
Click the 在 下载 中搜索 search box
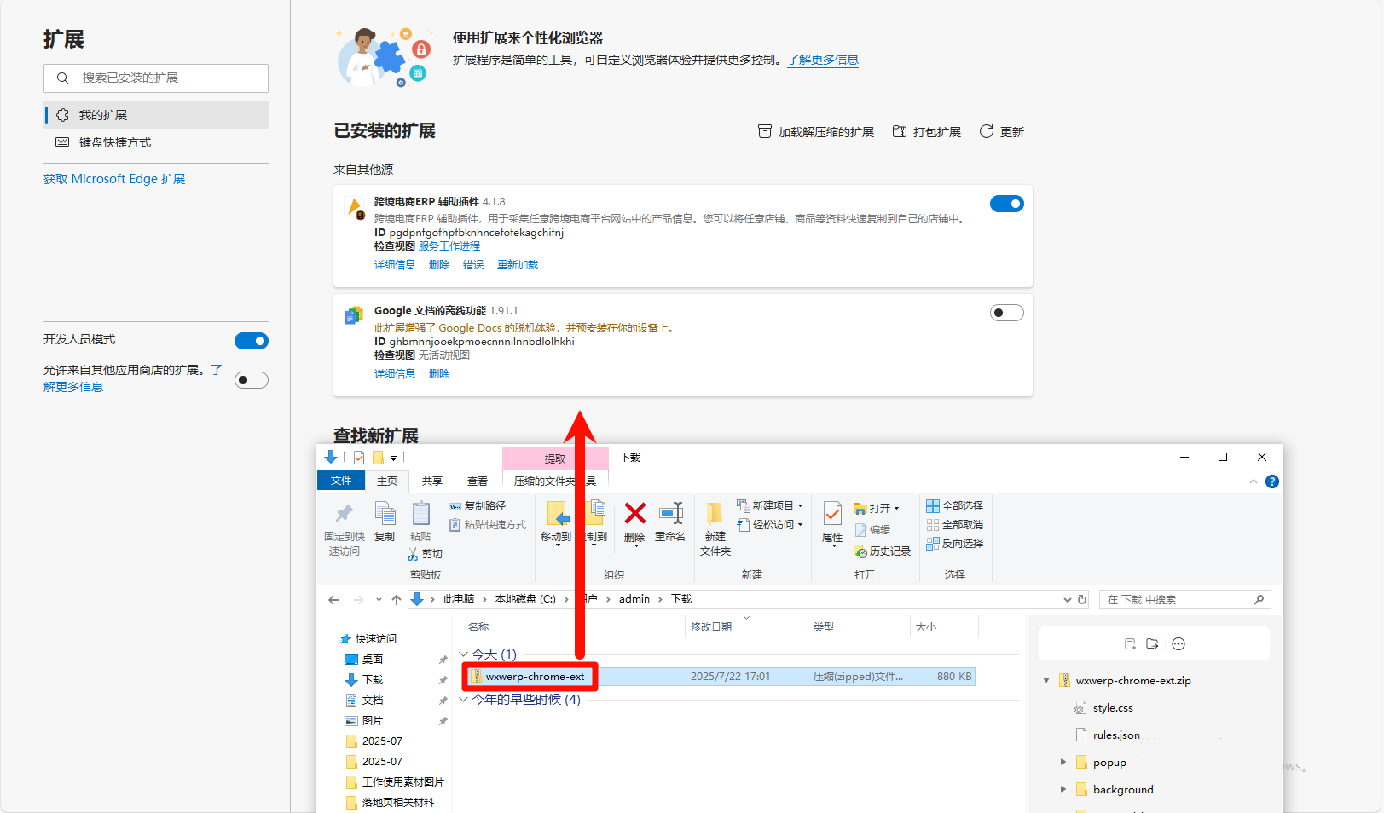(x=1185, y=600)
